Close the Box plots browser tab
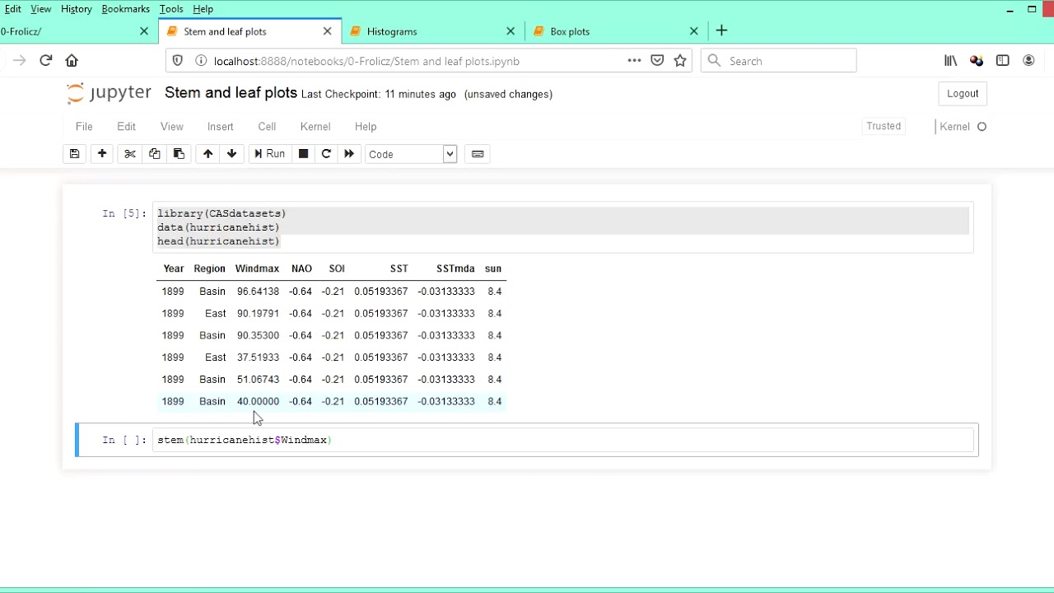 click(693, 31)
